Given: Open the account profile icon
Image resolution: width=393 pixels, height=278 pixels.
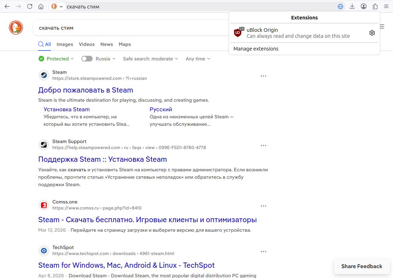Looking at the screenshot, I should click(364, 6).
